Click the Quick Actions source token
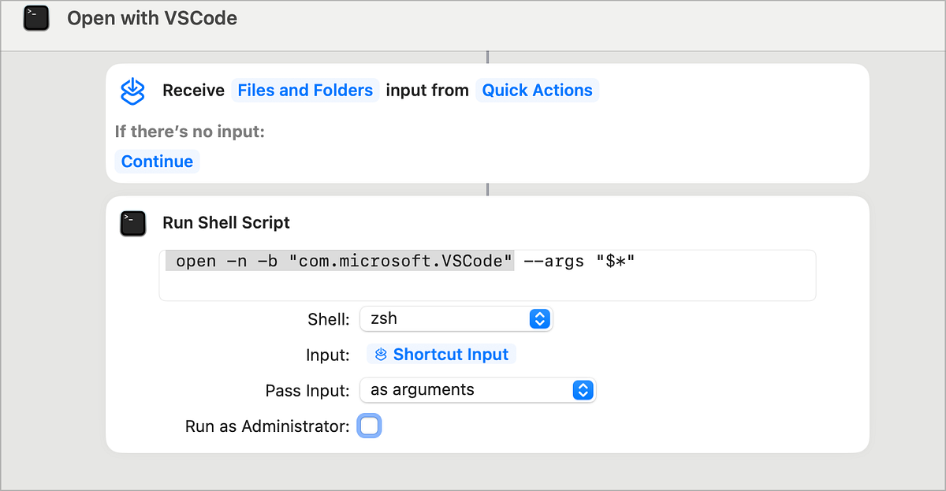The image size is (946, 491). (x=537, y=90)
